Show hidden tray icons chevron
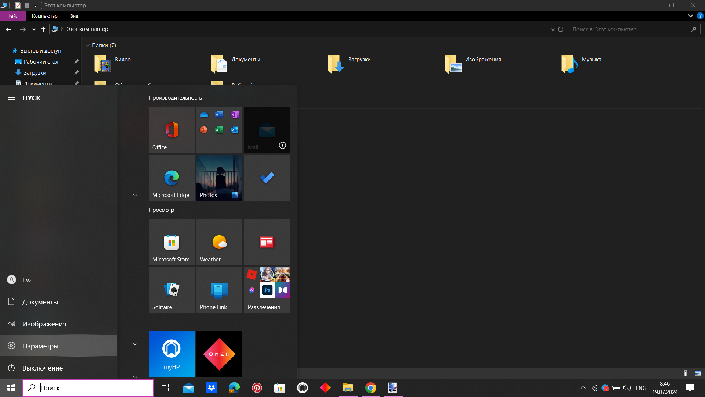 (x=583, y=388)
